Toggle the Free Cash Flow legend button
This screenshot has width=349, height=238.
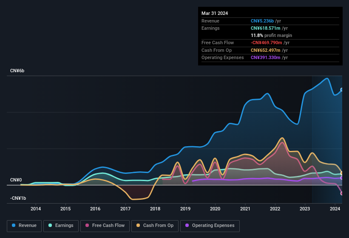(x=105, y=226)
